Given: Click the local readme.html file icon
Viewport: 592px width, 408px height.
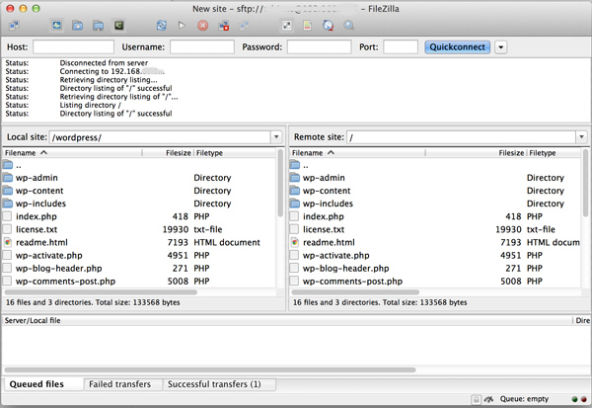Looking at the screenshot, I should 8,242.
